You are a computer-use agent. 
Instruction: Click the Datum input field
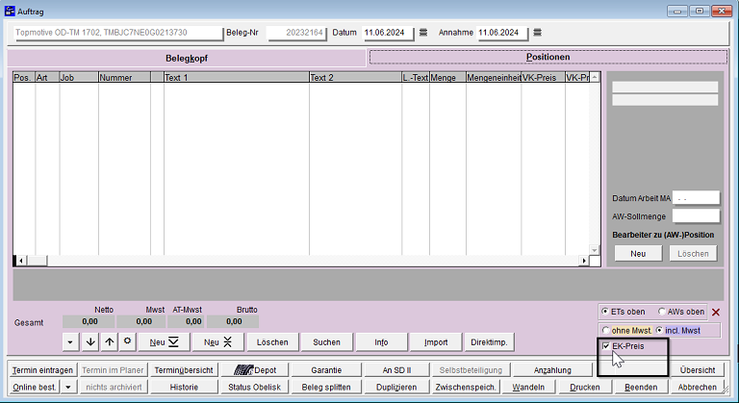click(x=388, y=33)
